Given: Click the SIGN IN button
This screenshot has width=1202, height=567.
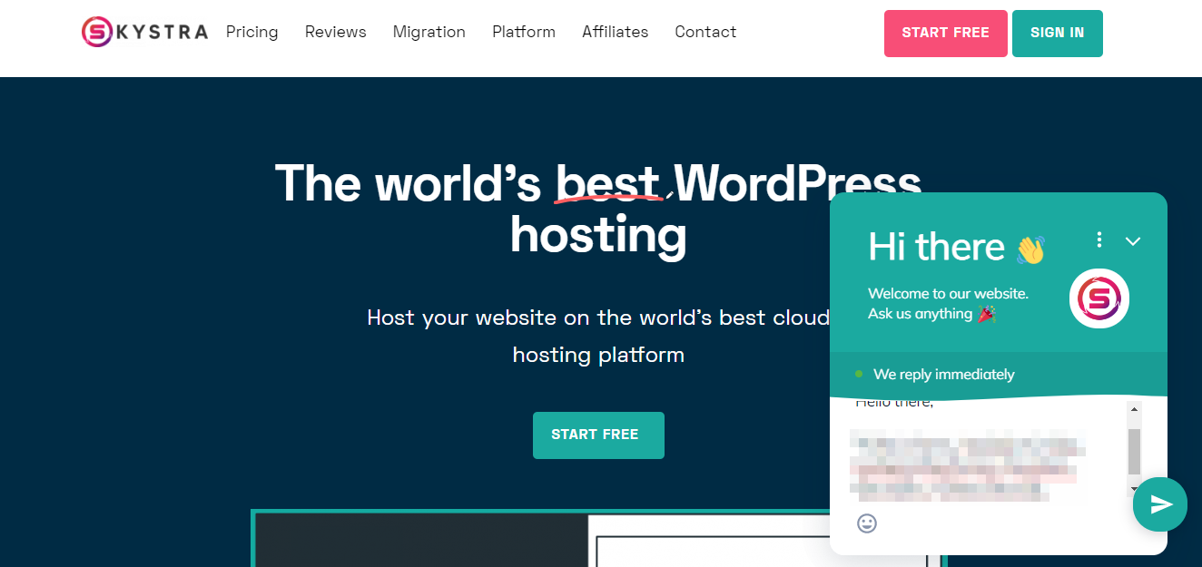Looking at the screenshot, I should tap(1058, 34).
